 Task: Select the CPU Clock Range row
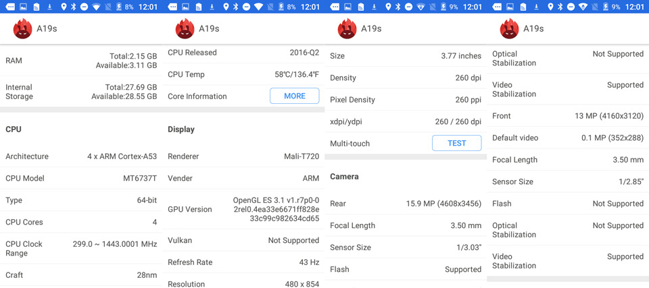[81, 248]
